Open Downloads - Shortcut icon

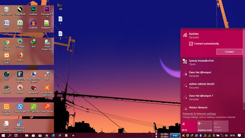(x=20, y=127)
